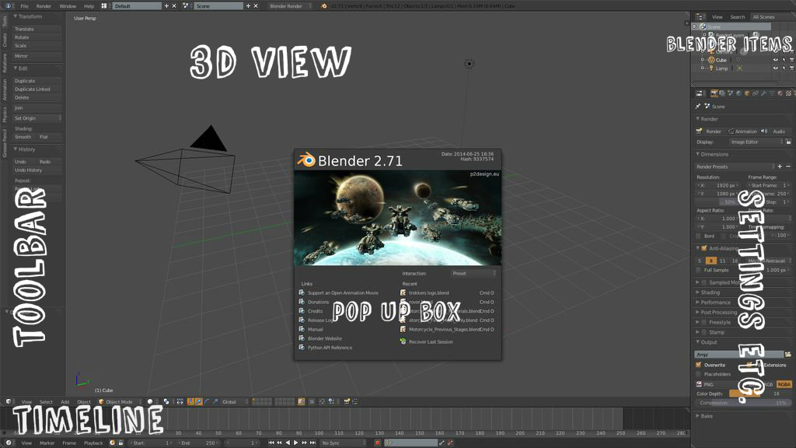Enable the Full Sample checkbox
Viewport: 796px width, 448px height.
[699, 270]
